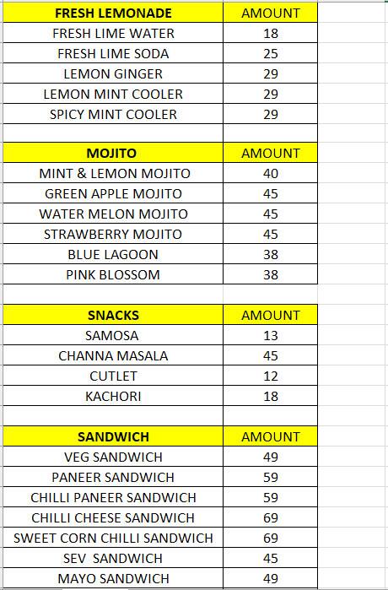Select the SANDWICH header cell
Image resolution: width=388 pixels, height=590 pixels.
coord(113,436)
